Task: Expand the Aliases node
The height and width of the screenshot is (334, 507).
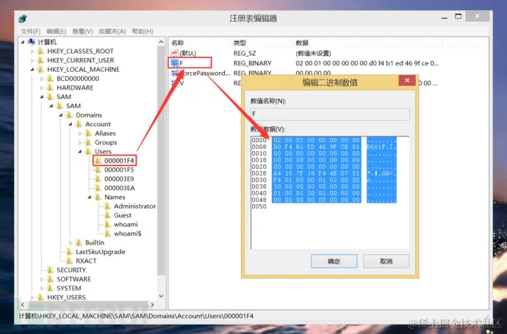Action: [80, 133]
